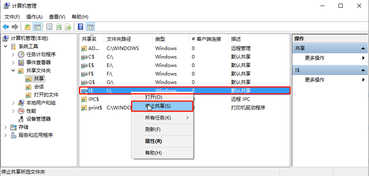Select the 共享 tree item under 共享文件夹

(x=39, y=79)
